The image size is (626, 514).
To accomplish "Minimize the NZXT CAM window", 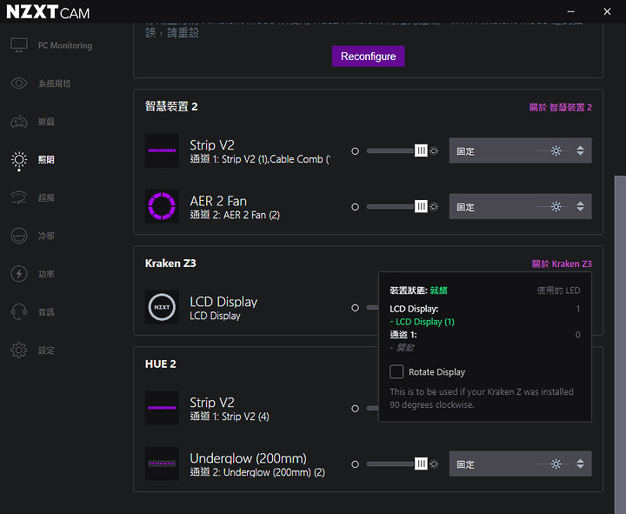I will pyautogui.click(x=571, y=11).
